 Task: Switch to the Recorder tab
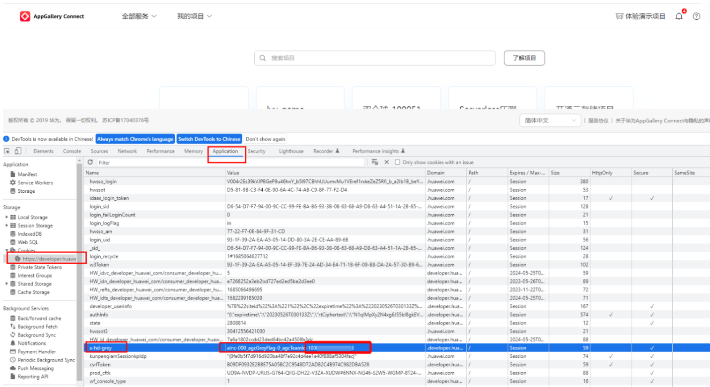coord(326,151)
